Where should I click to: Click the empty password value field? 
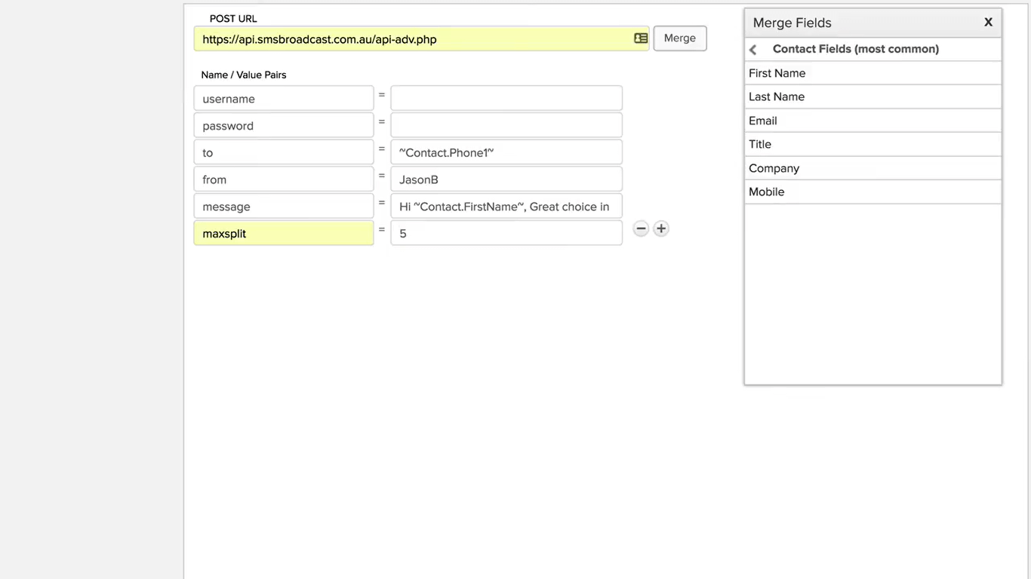(x=506, y=124)
